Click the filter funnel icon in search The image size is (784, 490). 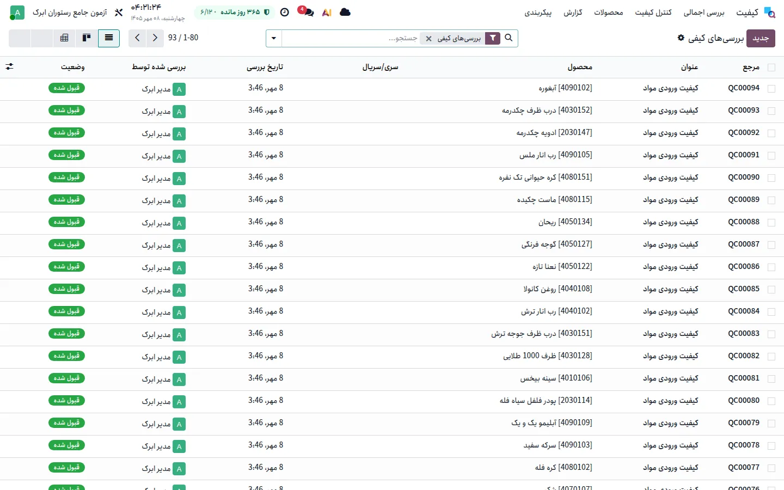click(x=493, y=38)
